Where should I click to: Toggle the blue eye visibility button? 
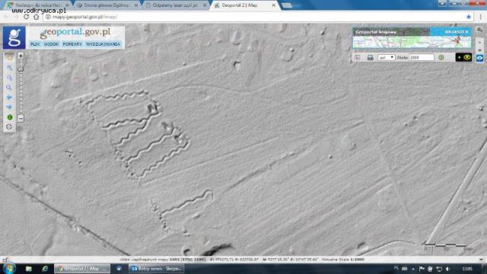point(479,58)
